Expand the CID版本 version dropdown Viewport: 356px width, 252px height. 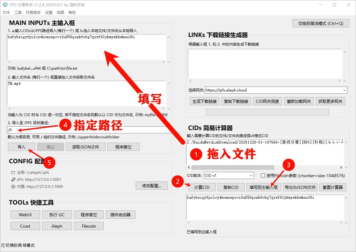tap(251, 176)
